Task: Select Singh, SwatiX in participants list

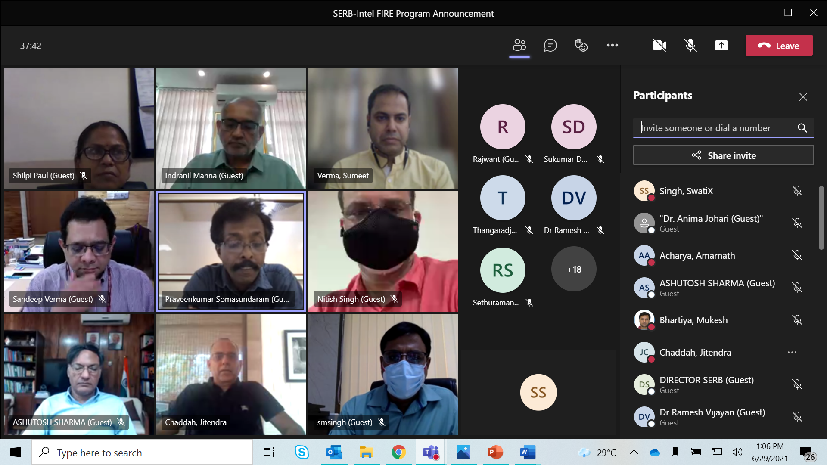Action: (719, 191)
